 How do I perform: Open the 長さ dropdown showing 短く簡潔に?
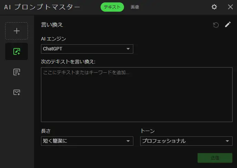coord(87,141)
